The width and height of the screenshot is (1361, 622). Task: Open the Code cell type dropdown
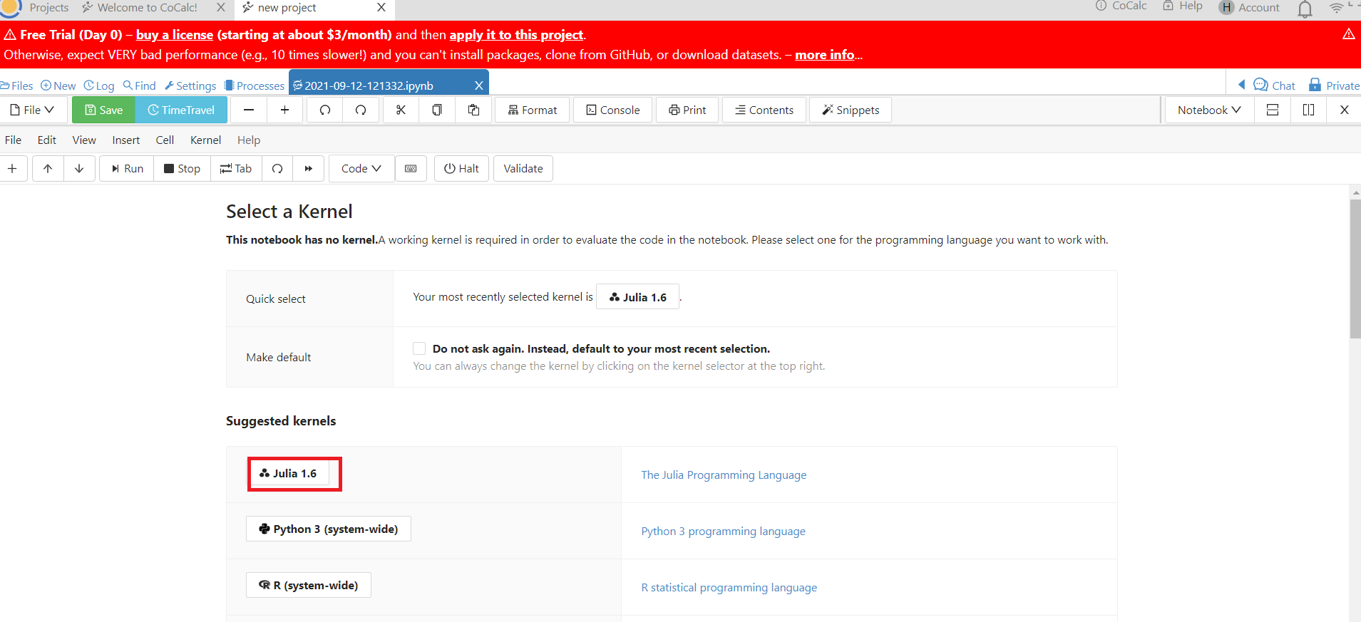[361, 168]
